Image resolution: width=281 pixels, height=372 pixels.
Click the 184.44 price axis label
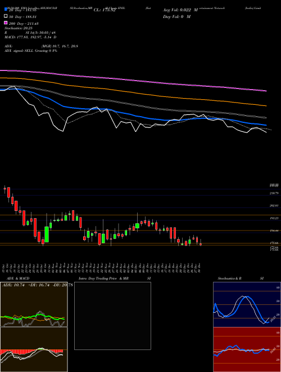[x=274, y=231]
